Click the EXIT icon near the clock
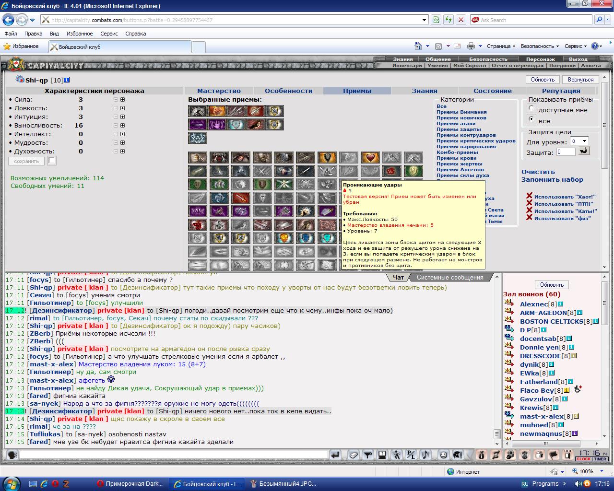 coord(567,455)
